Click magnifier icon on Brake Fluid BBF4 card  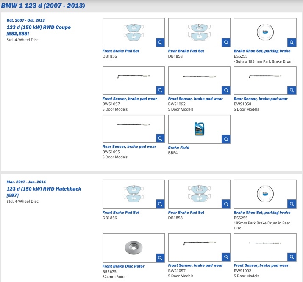(x=226, y=139)
